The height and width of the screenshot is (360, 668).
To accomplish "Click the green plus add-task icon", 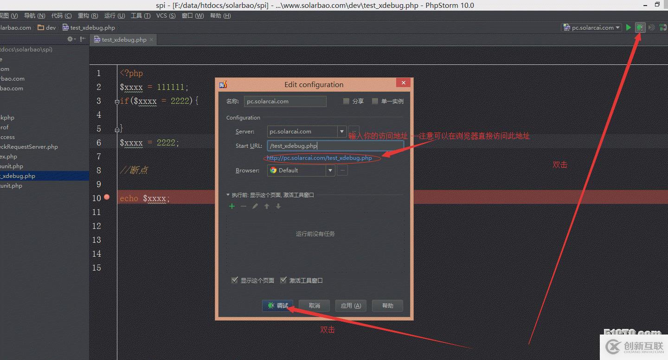I will (x=232, y=206).
